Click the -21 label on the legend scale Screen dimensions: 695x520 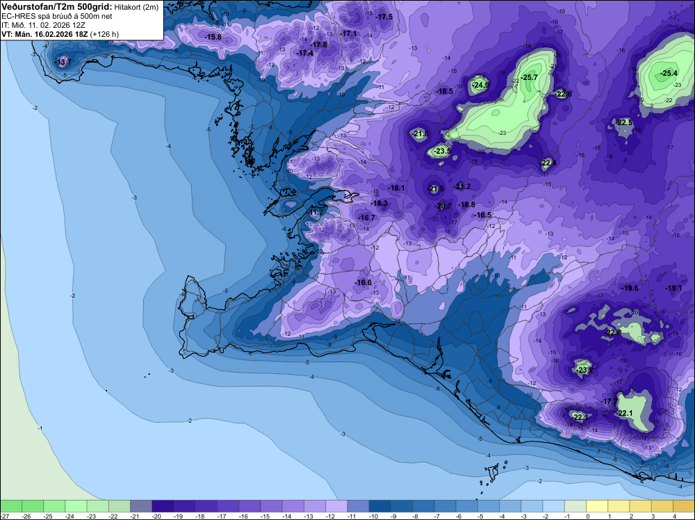135,516
